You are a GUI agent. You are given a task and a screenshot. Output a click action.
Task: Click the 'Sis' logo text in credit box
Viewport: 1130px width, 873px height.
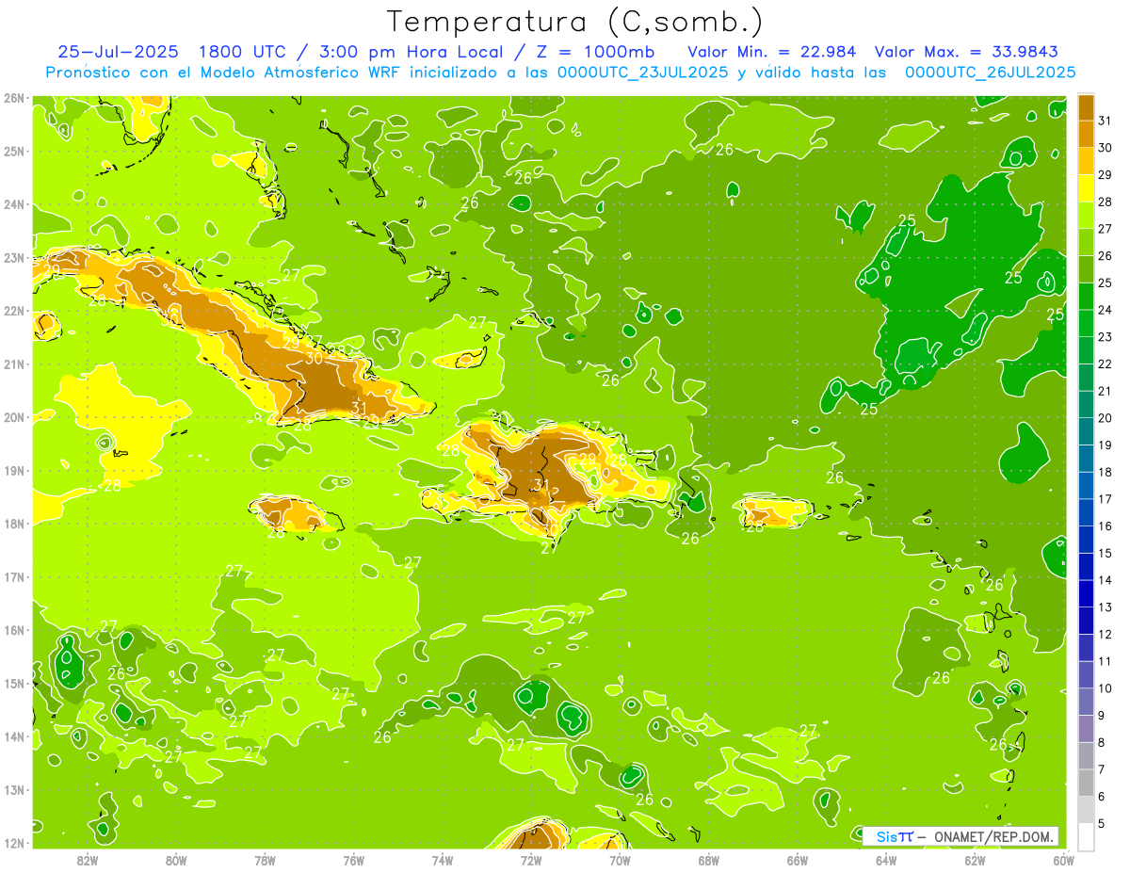pos(886,836)
